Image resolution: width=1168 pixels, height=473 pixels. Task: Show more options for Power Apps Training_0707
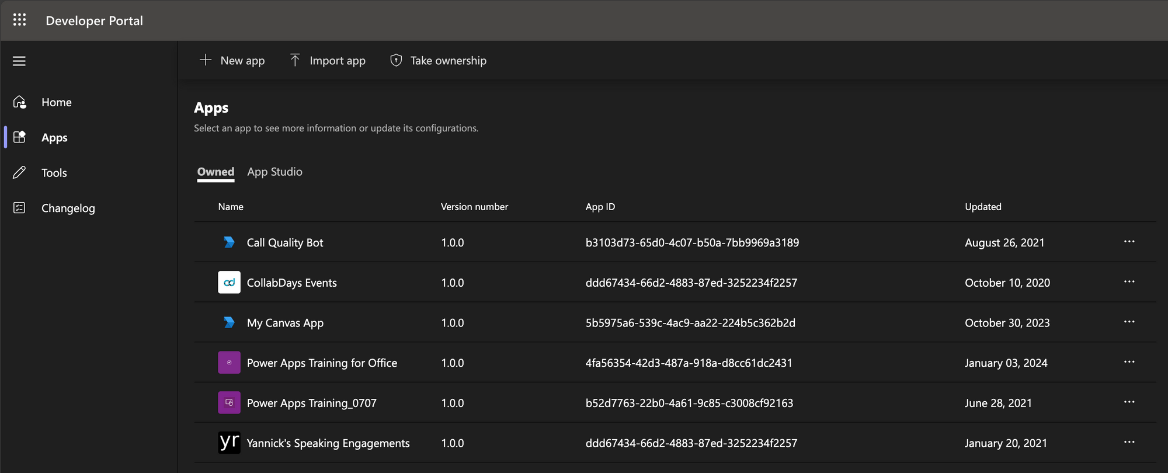point(1129,402)
